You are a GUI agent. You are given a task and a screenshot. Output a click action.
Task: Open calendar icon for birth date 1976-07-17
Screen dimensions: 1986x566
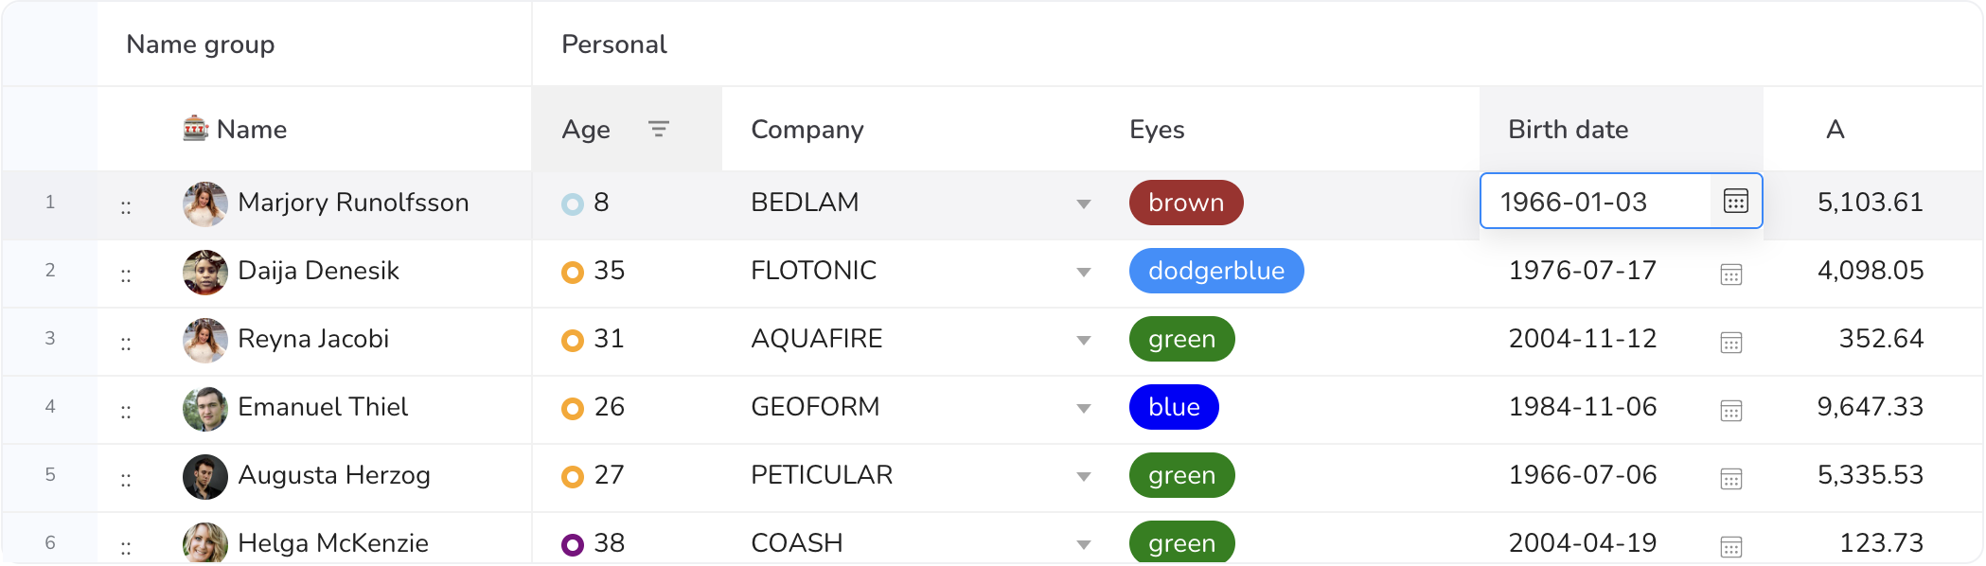(1730, 274)
